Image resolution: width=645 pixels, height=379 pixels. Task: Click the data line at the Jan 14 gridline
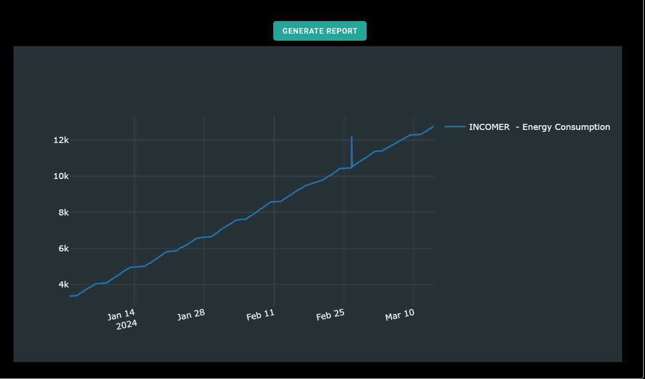(x=135, y=267)
